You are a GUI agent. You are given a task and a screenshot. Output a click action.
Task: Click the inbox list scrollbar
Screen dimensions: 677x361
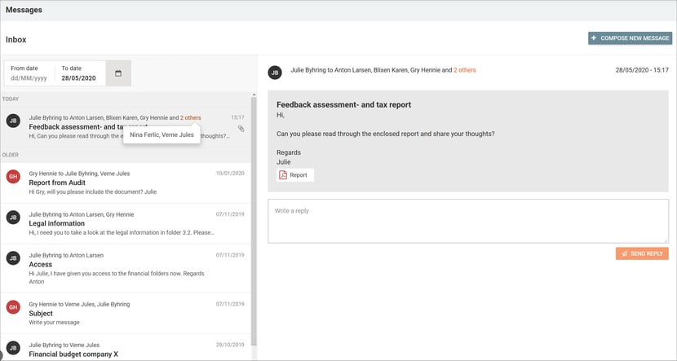coord(254,221)
